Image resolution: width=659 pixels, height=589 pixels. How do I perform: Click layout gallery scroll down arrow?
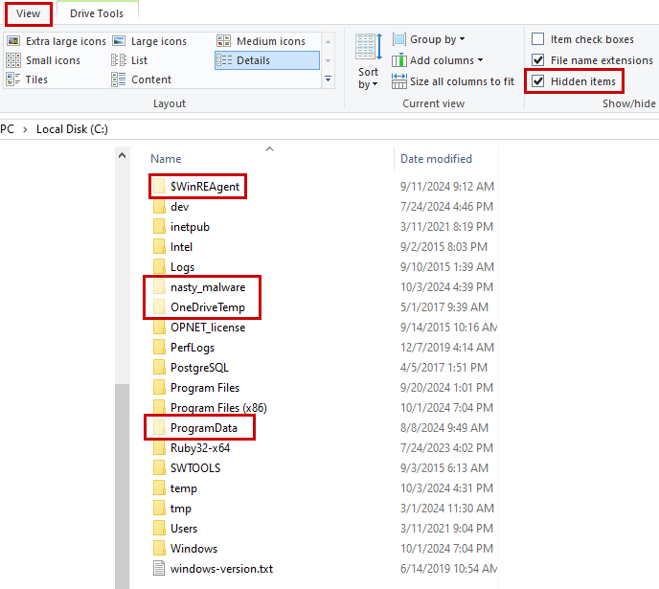tap(329, 60)
